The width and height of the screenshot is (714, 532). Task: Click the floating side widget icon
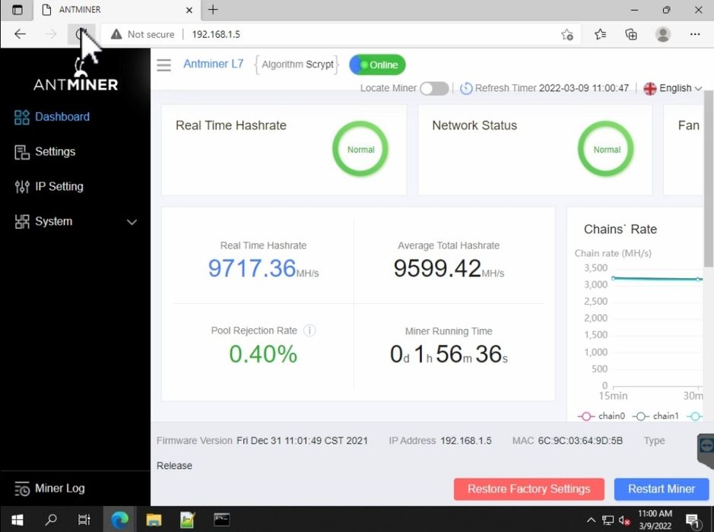pos(706,449)
